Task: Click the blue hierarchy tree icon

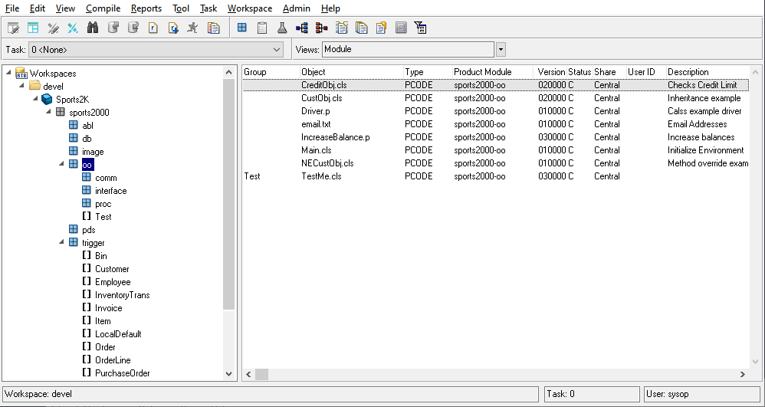Action: (302, 28)
